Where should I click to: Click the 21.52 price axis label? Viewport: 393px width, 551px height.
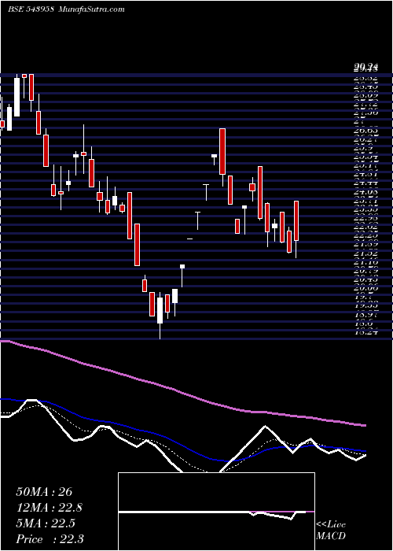click(x=365, y=253)
